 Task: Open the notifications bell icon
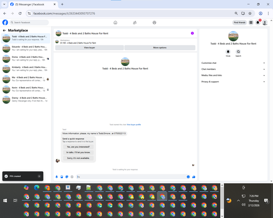[258, 22]
